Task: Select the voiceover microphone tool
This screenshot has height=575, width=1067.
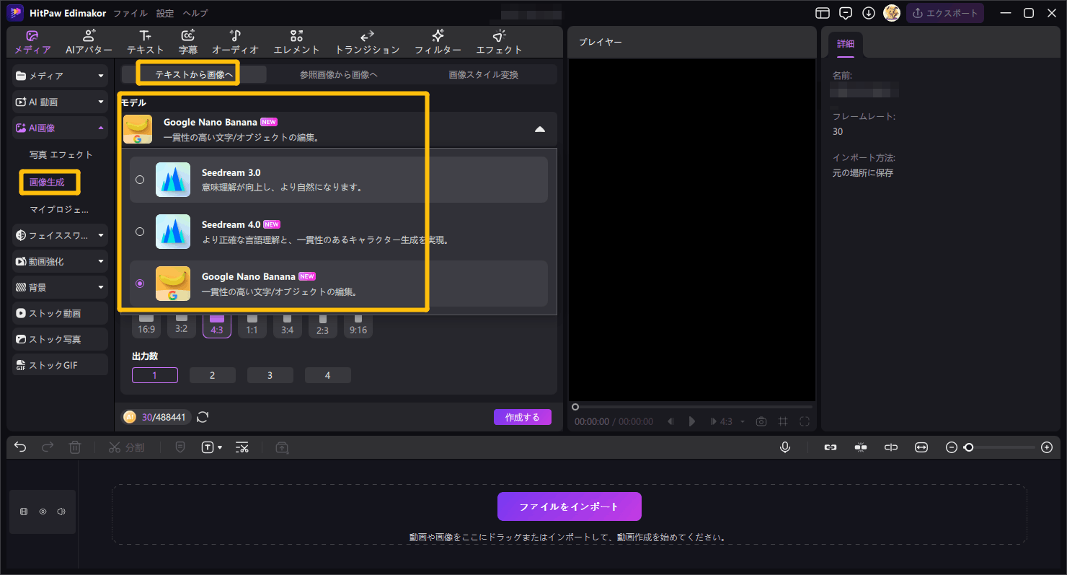Action: pos(785,447)
